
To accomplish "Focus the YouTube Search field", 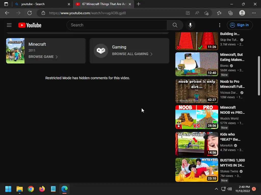I will tap(117, 25).
